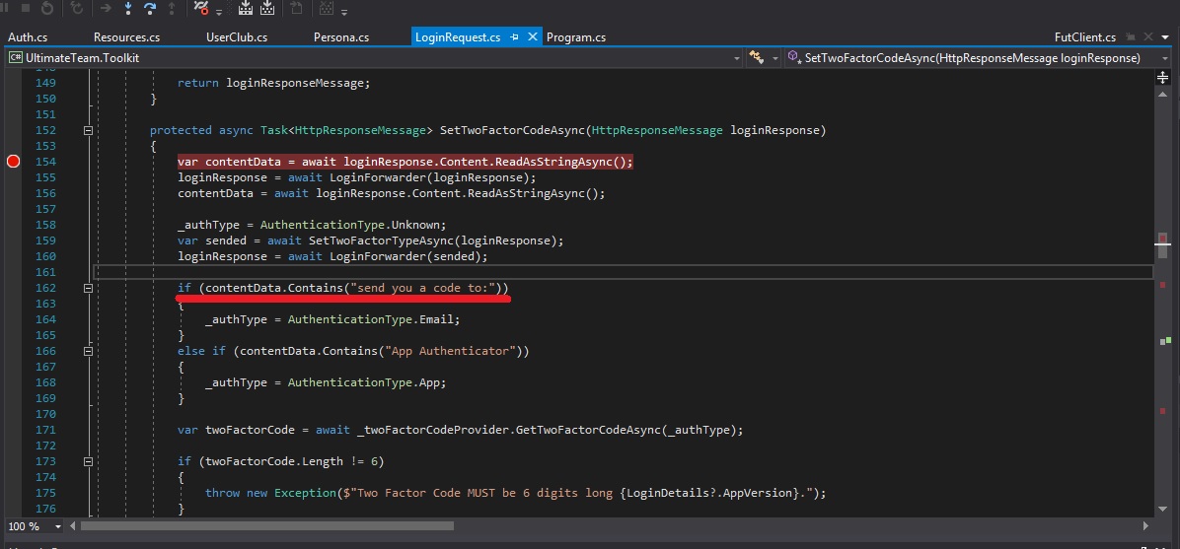Switch to the Auth.cs tab
The image size is (1180, 549).
pos(27,36)
